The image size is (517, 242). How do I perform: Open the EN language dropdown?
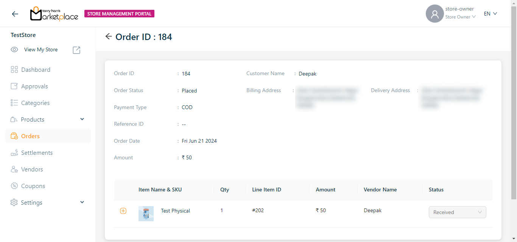(x=490, y=14)
